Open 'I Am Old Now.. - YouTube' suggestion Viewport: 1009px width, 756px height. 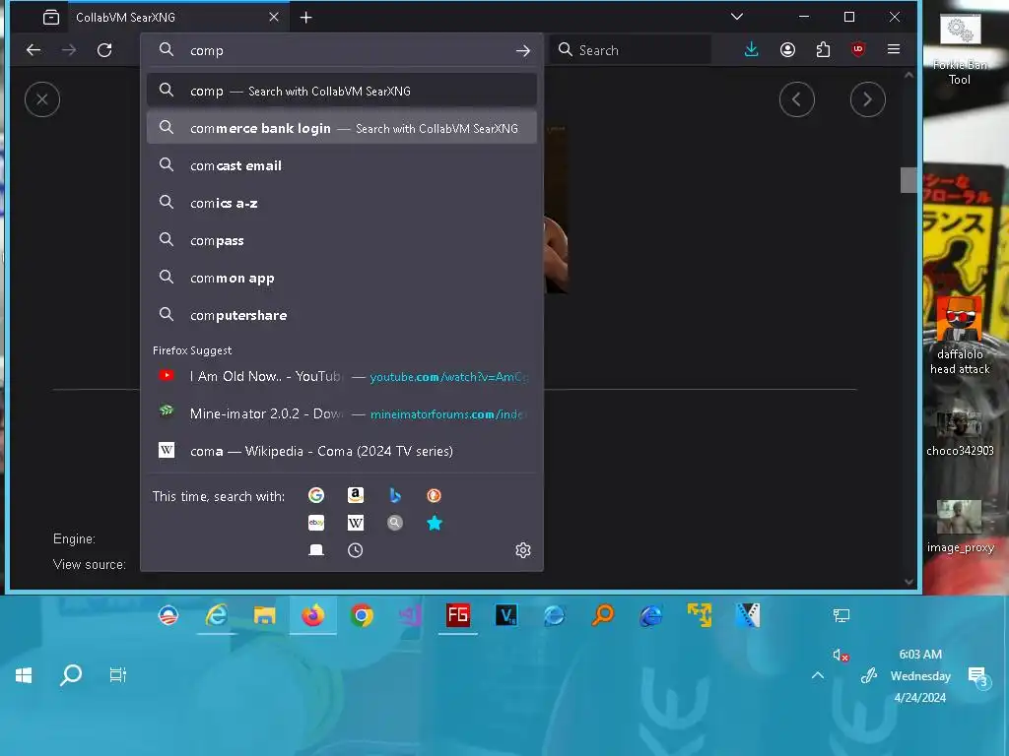tap(342, 376)
